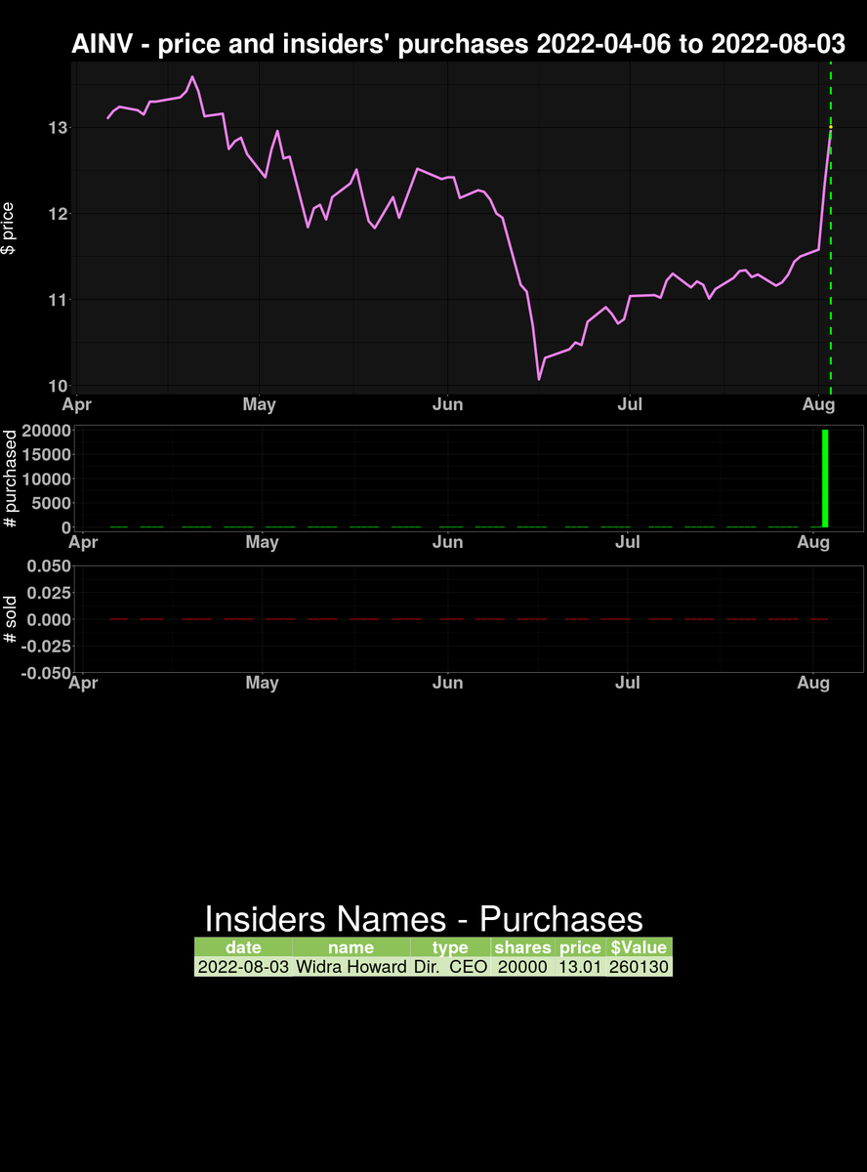Click 'Jul' label under the price chart
The image size is (867, 1172).
630,404
